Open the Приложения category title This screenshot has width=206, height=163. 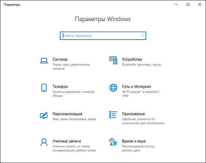[133, 114]
